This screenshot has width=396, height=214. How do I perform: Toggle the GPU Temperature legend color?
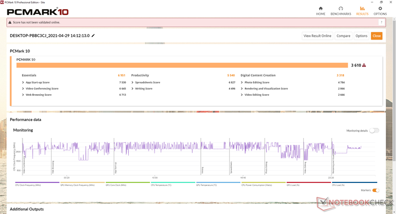tap(207, 185)
